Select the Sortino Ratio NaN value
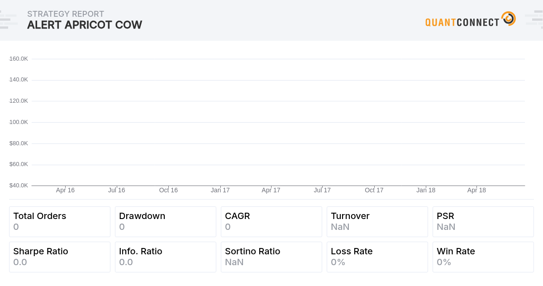 [x=234, y=262]
